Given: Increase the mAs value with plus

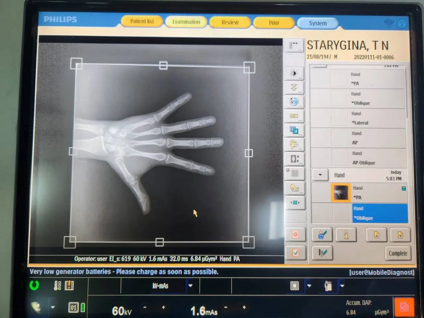Looking at the screenshot, I should pyautogui.click(x=244, y=307).
